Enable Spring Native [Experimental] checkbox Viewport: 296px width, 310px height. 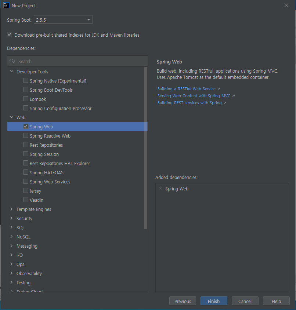(26, 80)
